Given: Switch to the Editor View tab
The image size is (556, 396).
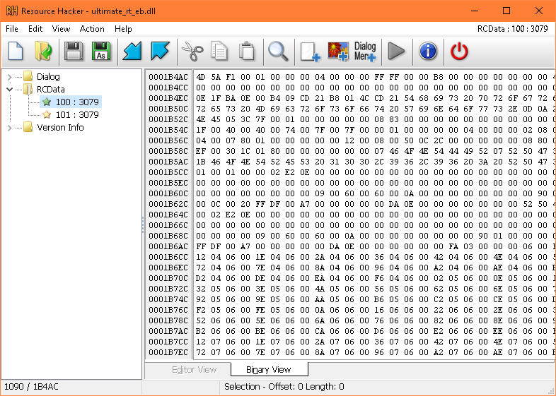Looking at the screenshot, I should pyautogui.click(x=194, y=370).
